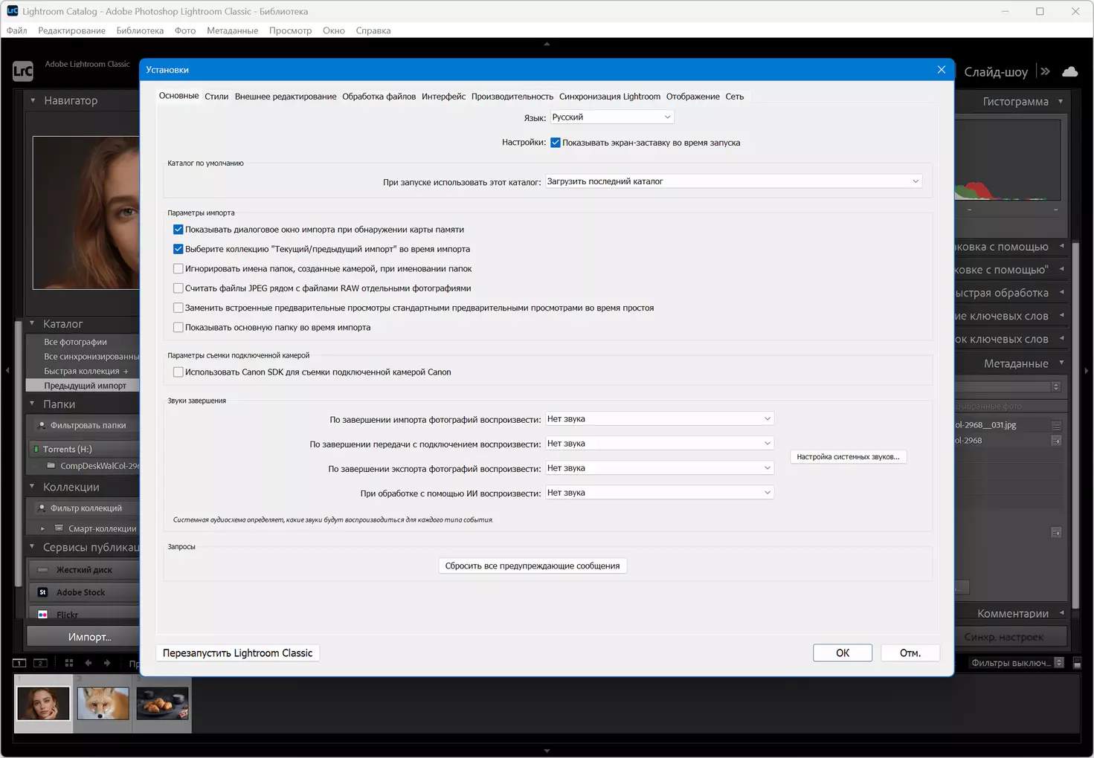Open the Фильтры выключ. filter dropdown
This screenshot has height=758, width=1094.
click(x=1017, y=663)
